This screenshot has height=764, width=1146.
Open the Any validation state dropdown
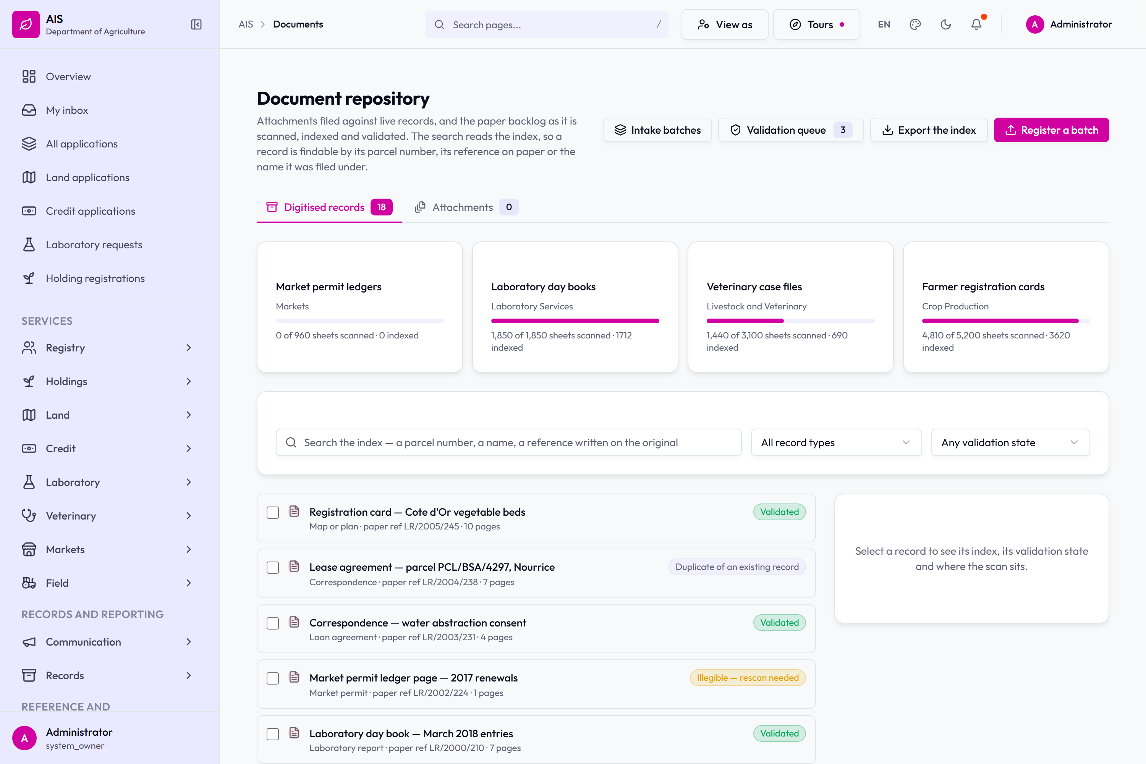(x=1010, y=442)
